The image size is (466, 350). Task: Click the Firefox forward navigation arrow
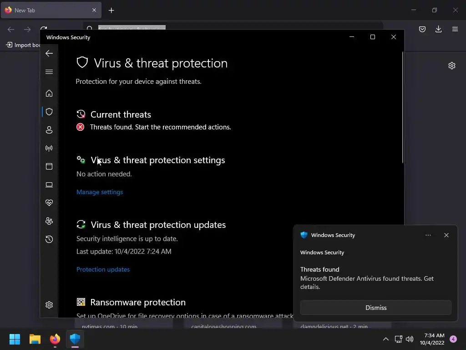click(x=27, y=29)
